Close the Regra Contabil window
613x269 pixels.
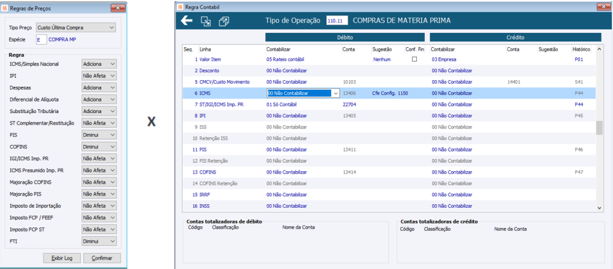coord(604,7)
